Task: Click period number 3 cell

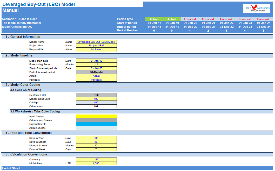Action: tap(226, 31)
